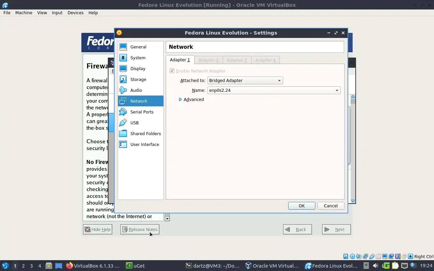Click the display status bar icon
This screenshot has width=434, height=271.
384,256
